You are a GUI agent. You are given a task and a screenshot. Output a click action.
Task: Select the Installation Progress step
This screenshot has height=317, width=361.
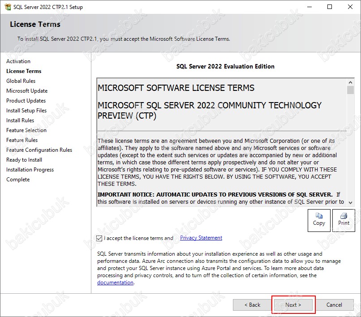[x=30, y=170]
